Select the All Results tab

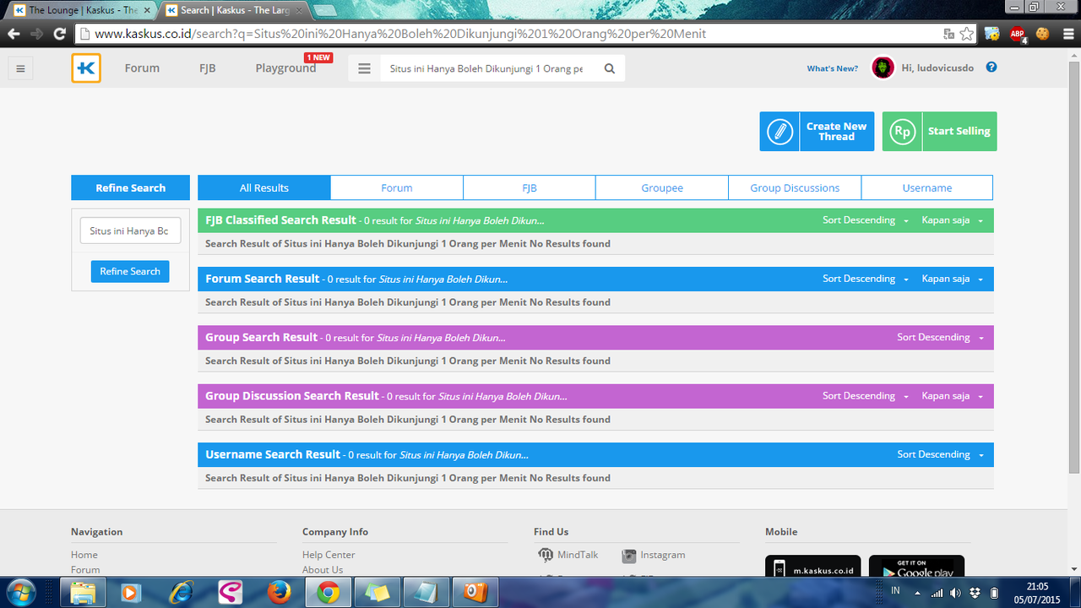point(264,187)
